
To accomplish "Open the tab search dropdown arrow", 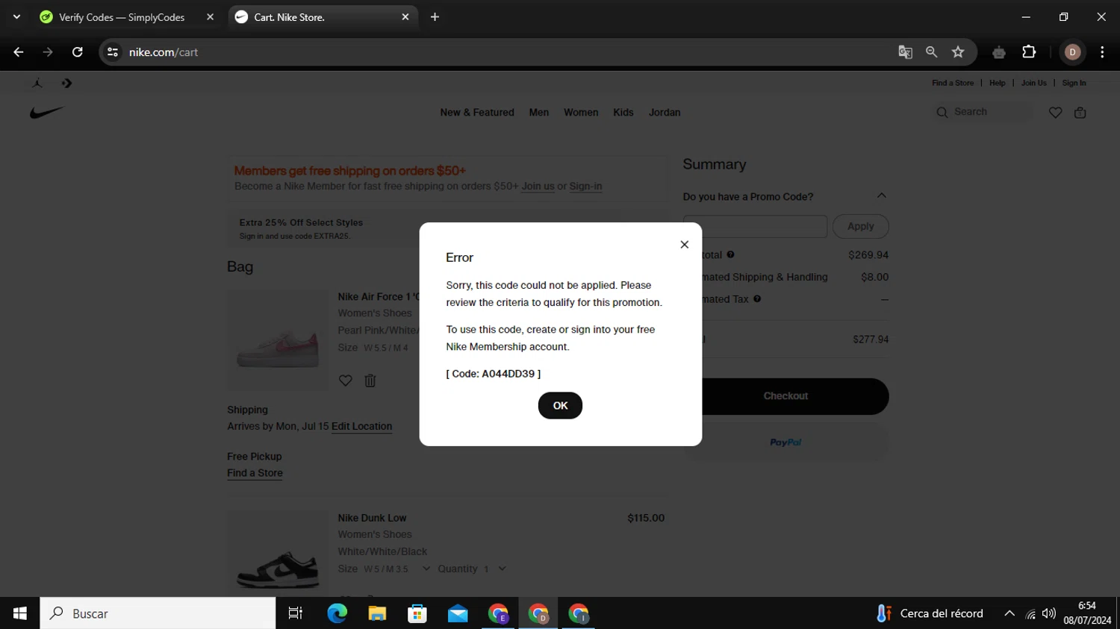I will (16, 17).
